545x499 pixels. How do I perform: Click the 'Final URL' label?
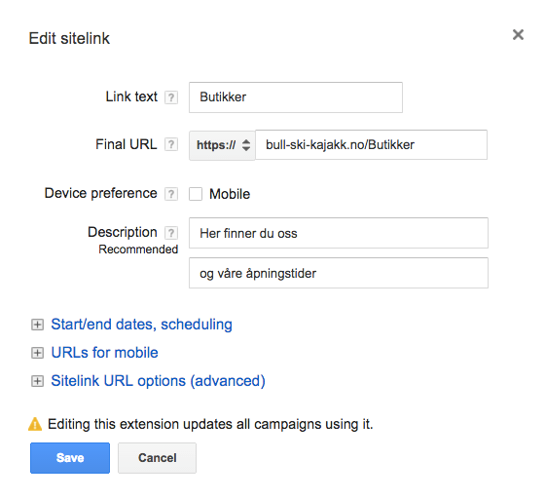coord(127,144)
